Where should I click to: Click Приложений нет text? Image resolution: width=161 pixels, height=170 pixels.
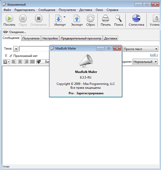25,56
